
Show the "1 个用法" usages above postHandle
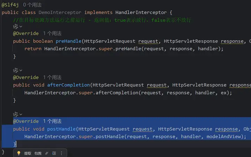(52, 121)
